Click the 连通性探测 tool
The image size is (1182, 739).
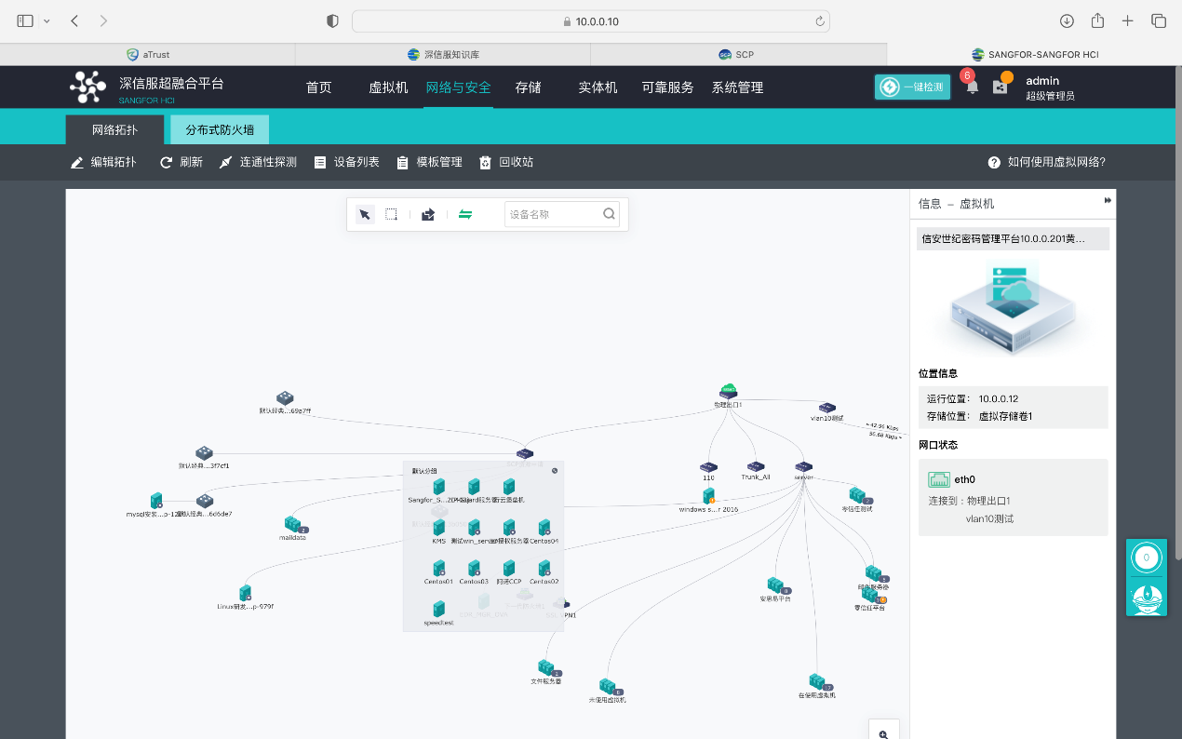click(258, 162)
